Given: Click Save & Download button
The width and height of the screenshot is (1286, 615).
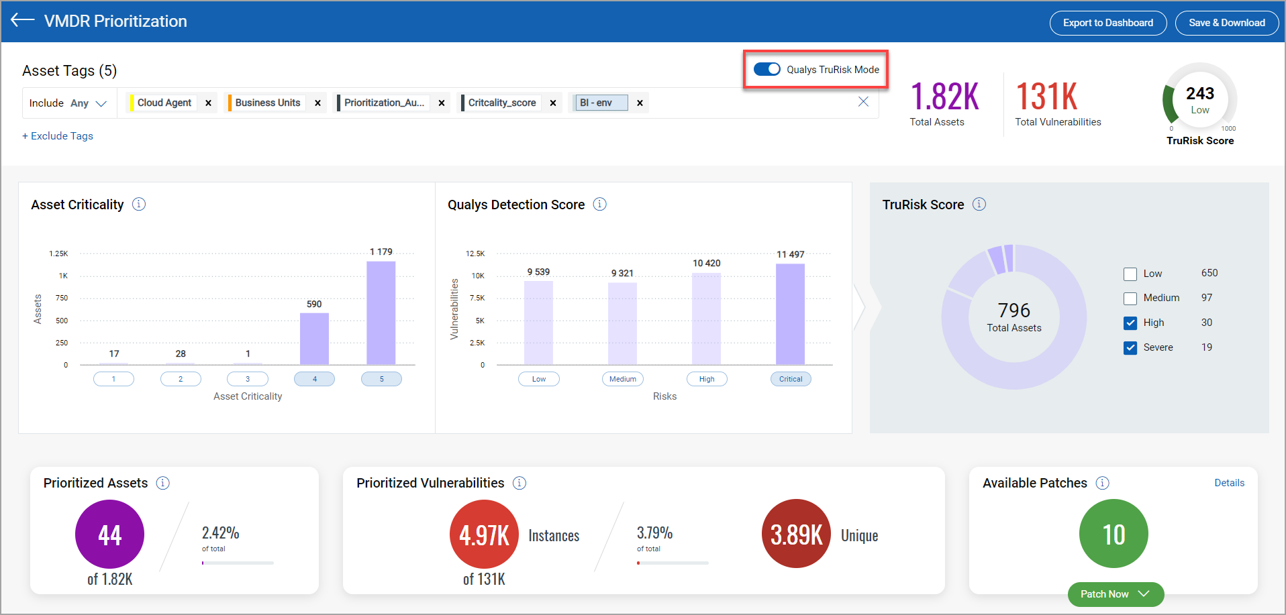Looking at the screenshot, I should point(1227,23).
